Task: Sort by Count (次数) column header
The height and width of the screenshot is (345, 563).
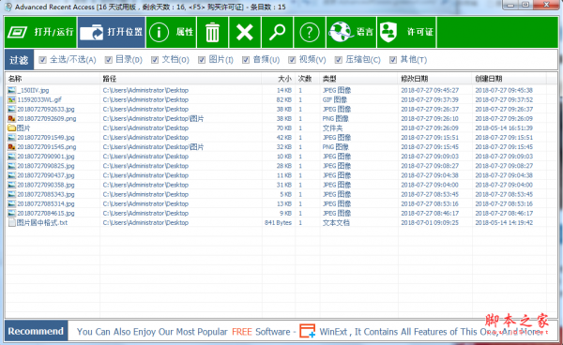Action: [x=308, y=79]
